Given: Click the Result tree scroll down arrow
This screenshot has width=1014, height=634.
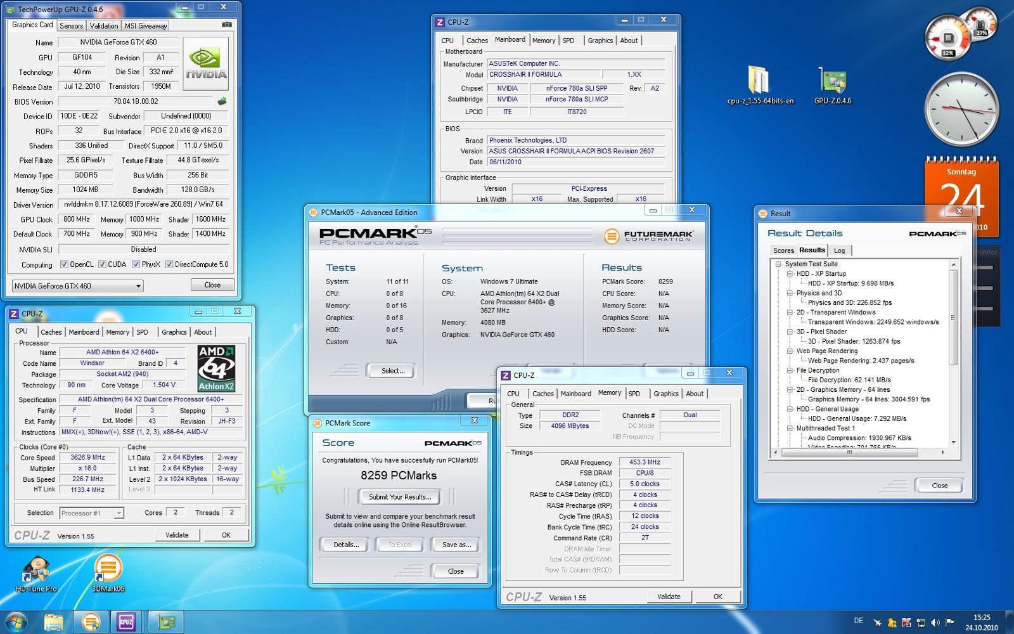Looking at the screenshot, I should tap(953, 443).
